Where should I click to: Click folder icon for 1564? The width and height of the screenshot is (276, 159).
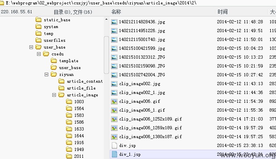tap(69, 108)
